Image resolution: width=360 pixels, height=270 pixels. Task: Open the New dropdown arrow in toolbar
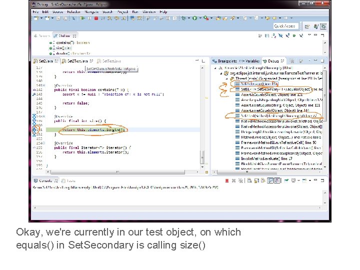click(x=41, y=18)
